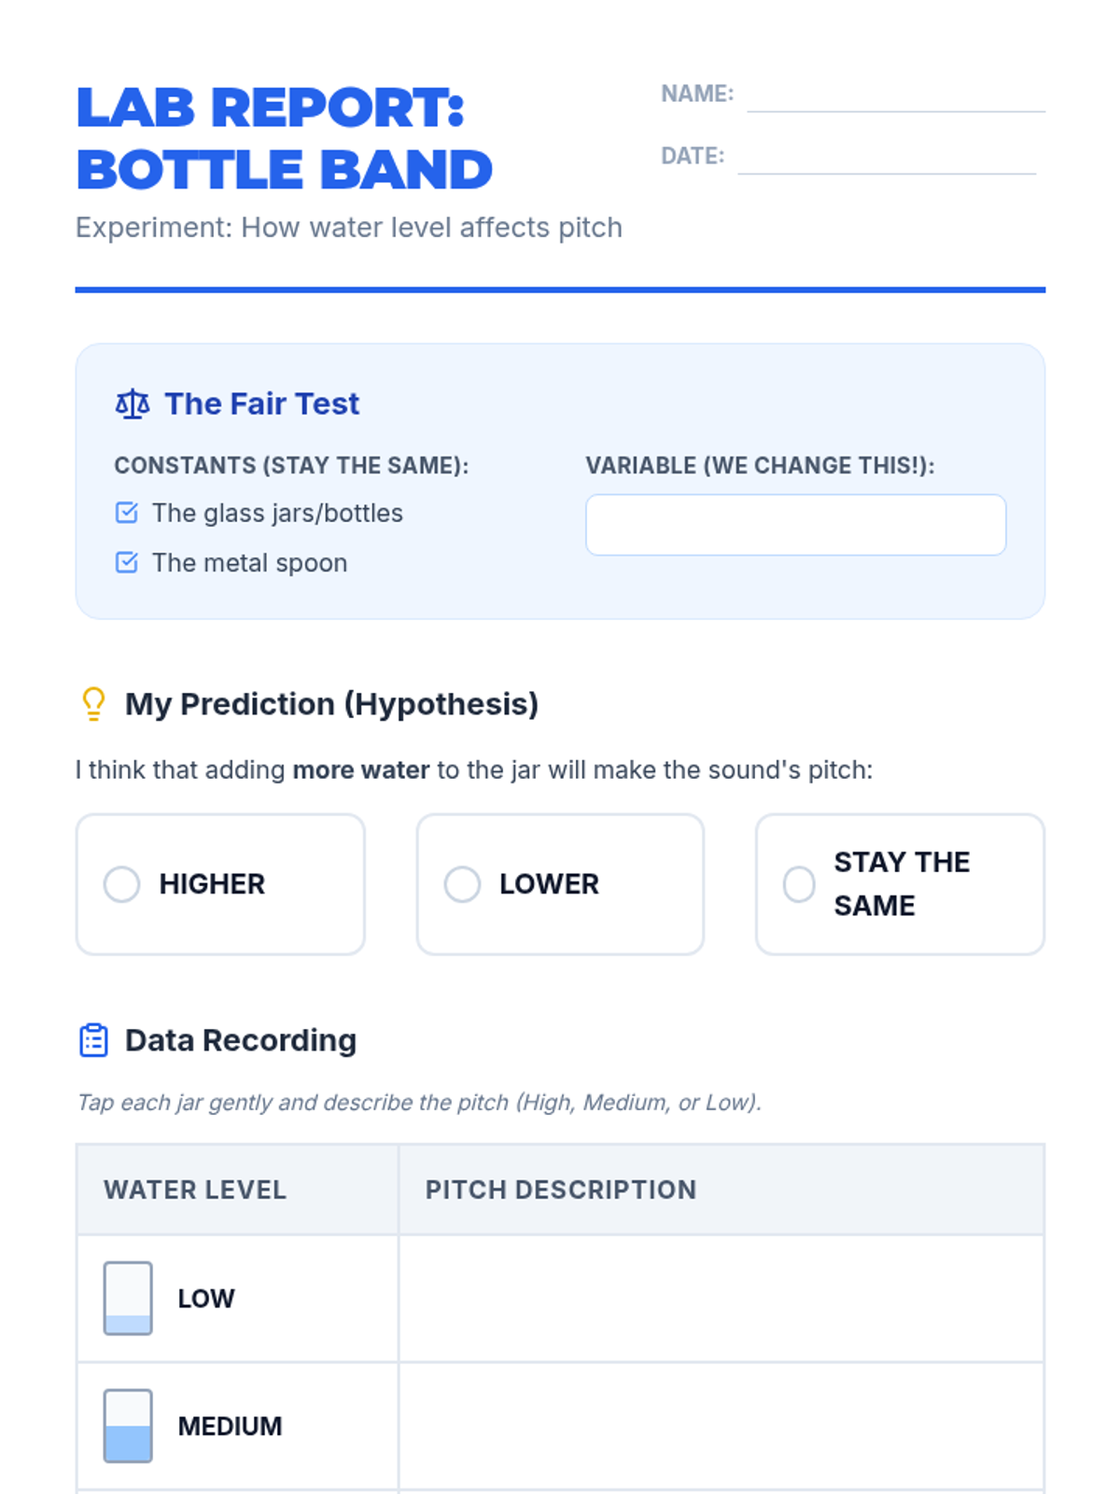Click the NAME line field
The height and width of the screenshot is (1494, 1120).
point(895,97)
